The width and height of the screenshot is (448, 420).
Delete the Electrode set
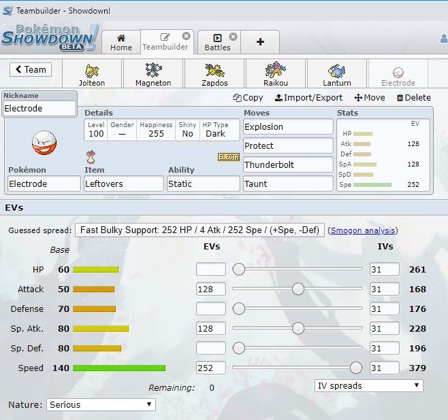(414, 98)
